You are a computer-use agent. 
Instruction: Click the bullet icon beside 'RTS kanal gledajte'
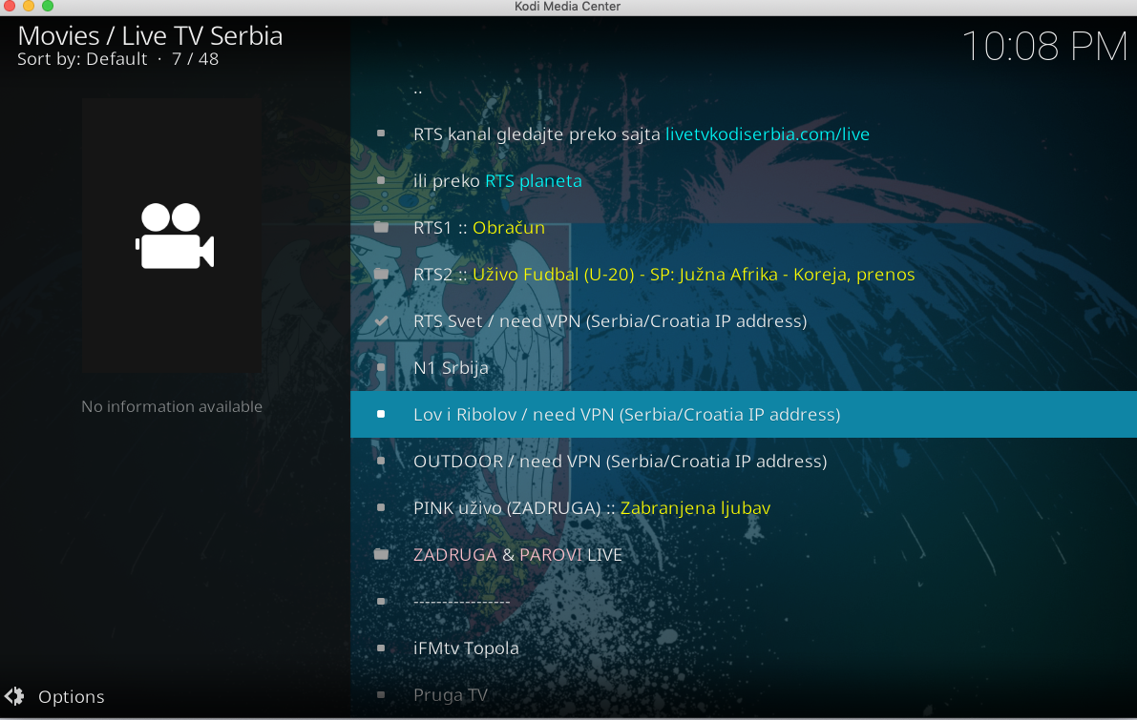(381, 134)
